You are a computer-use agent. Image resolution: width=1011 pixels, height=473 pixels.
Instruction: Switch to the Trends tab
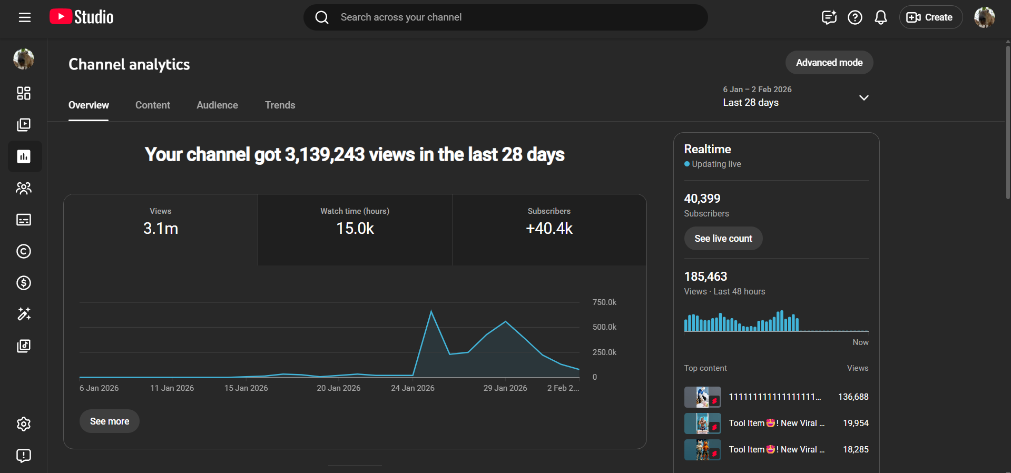coord(280,105)
